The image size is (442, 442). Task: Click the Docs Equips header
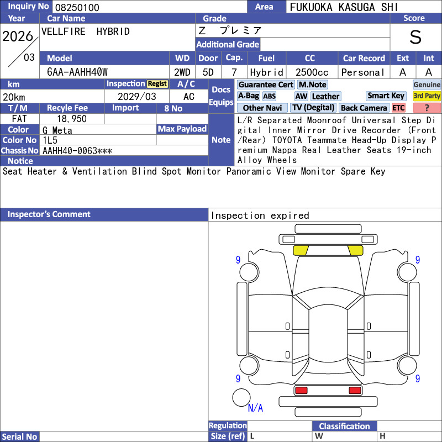pyautogui.click(x=221, y=96)
